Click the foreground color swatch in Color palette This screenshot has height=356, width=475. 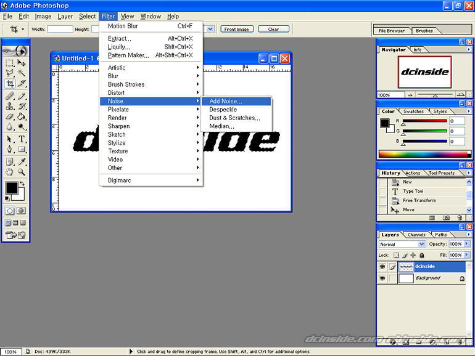click(385, 123)
